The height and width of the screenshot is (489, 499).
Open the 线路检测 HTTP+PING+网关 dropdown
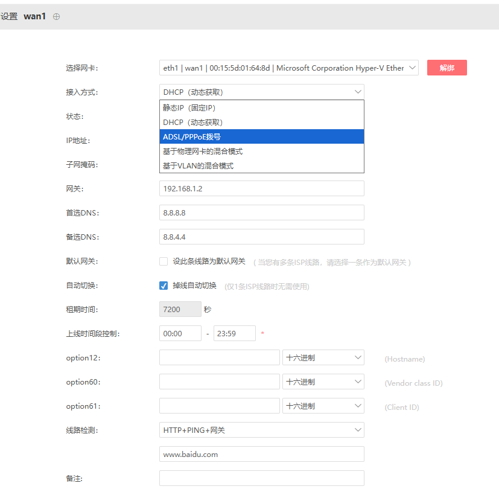[262, 430]
